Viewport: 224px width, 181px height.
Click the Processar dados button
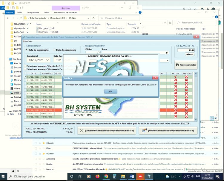pyautogui.click(x=186, y=65)
